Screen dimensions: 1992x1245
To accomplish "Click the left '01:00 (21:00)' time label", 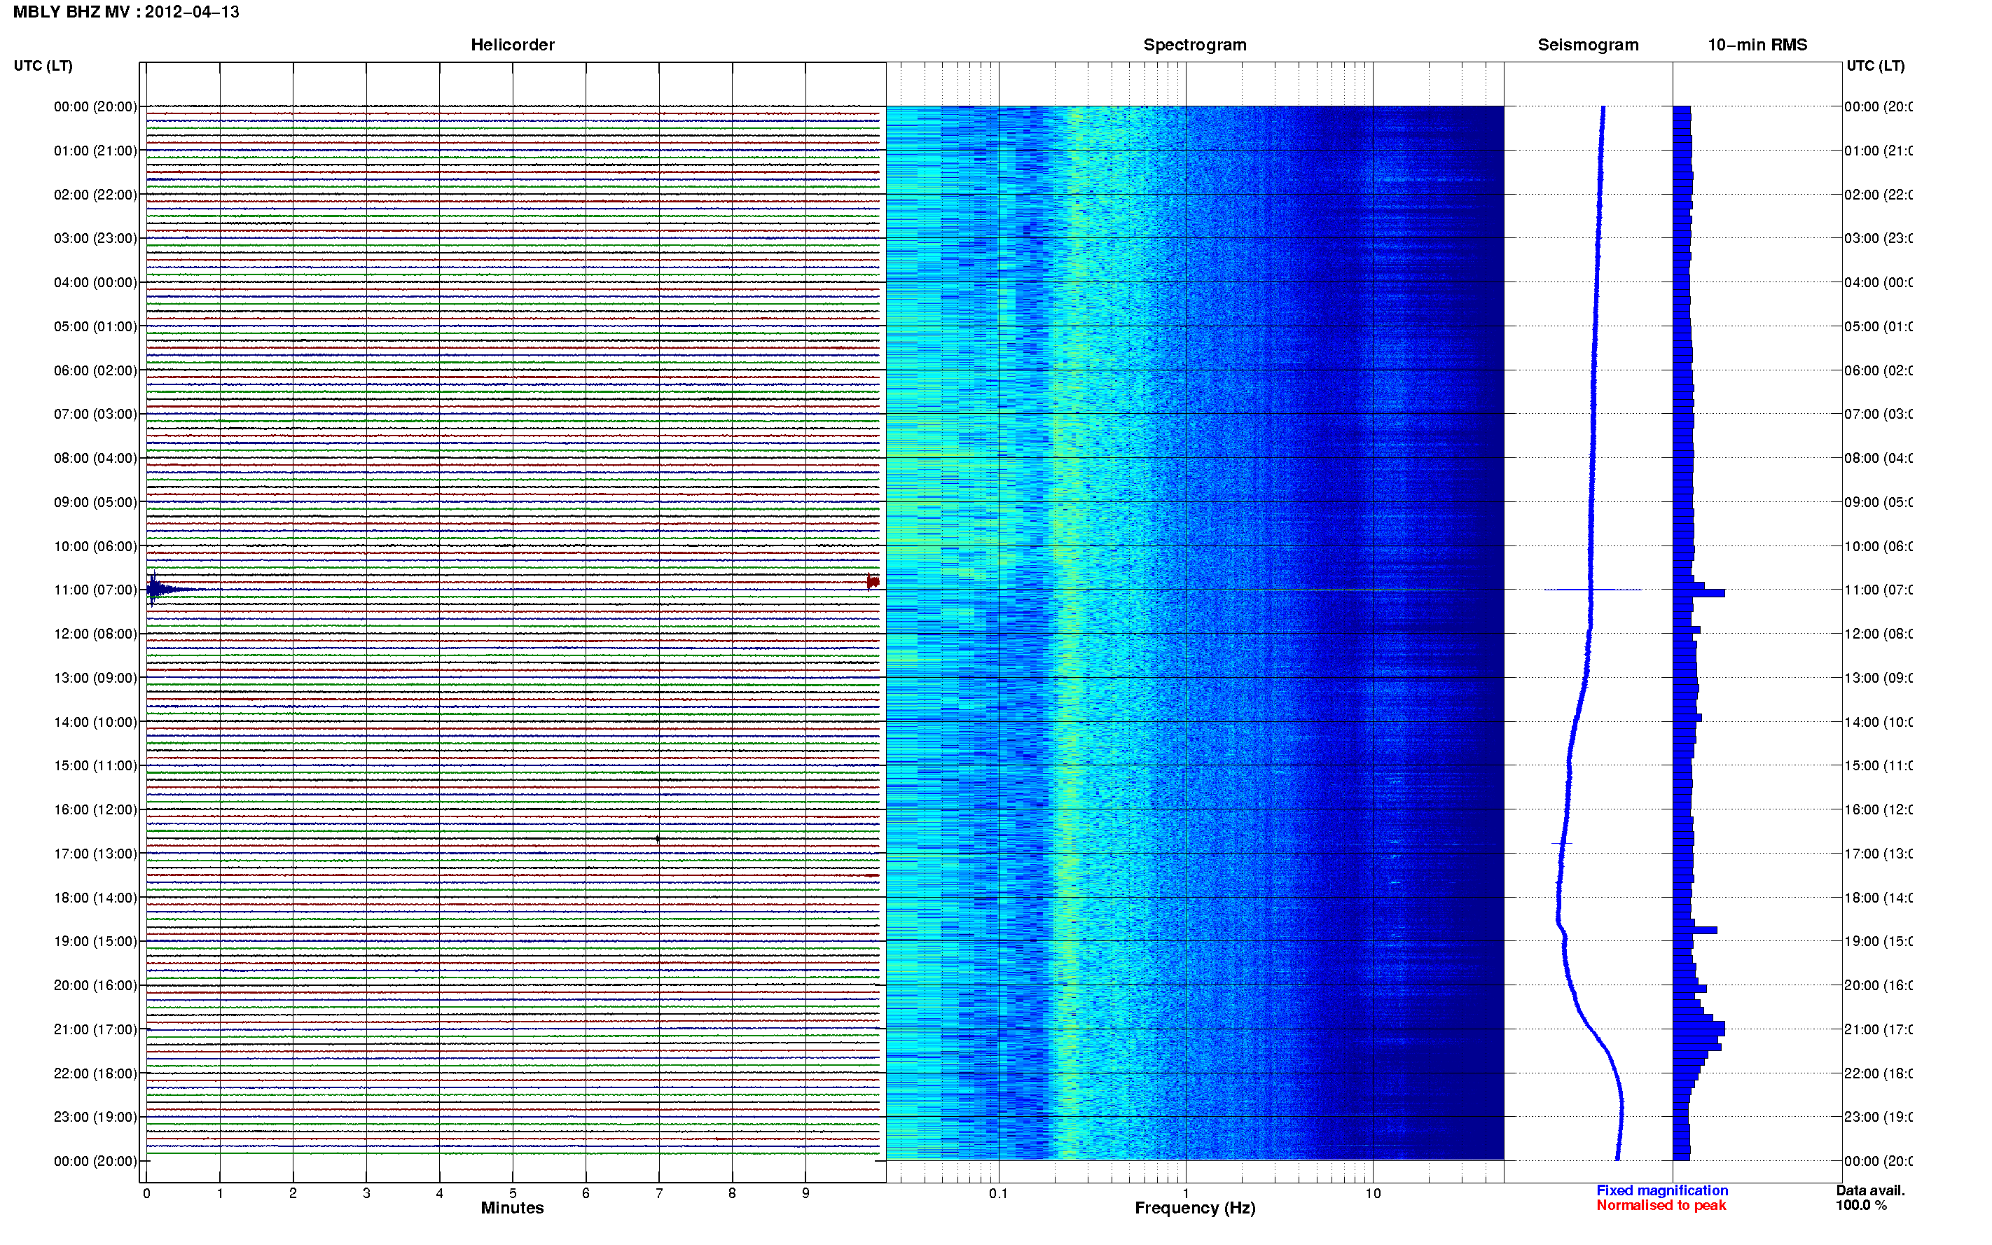I will pyautogui.click(x=95, y=151).
